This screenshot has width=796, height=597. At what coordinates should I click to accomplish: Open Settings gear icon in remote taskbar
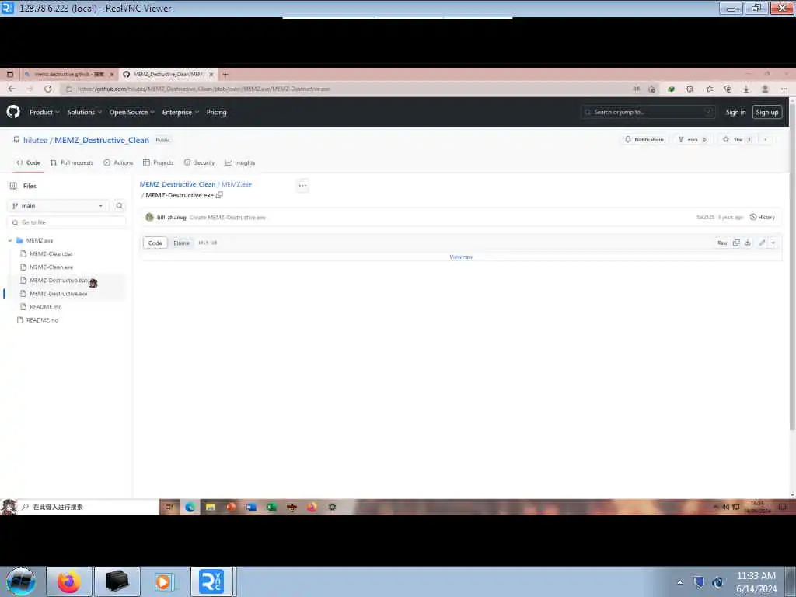tap(332, 507)
